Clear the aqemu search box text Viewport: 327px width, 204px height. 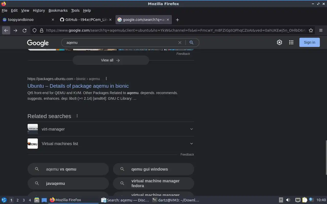coord(180,43)
